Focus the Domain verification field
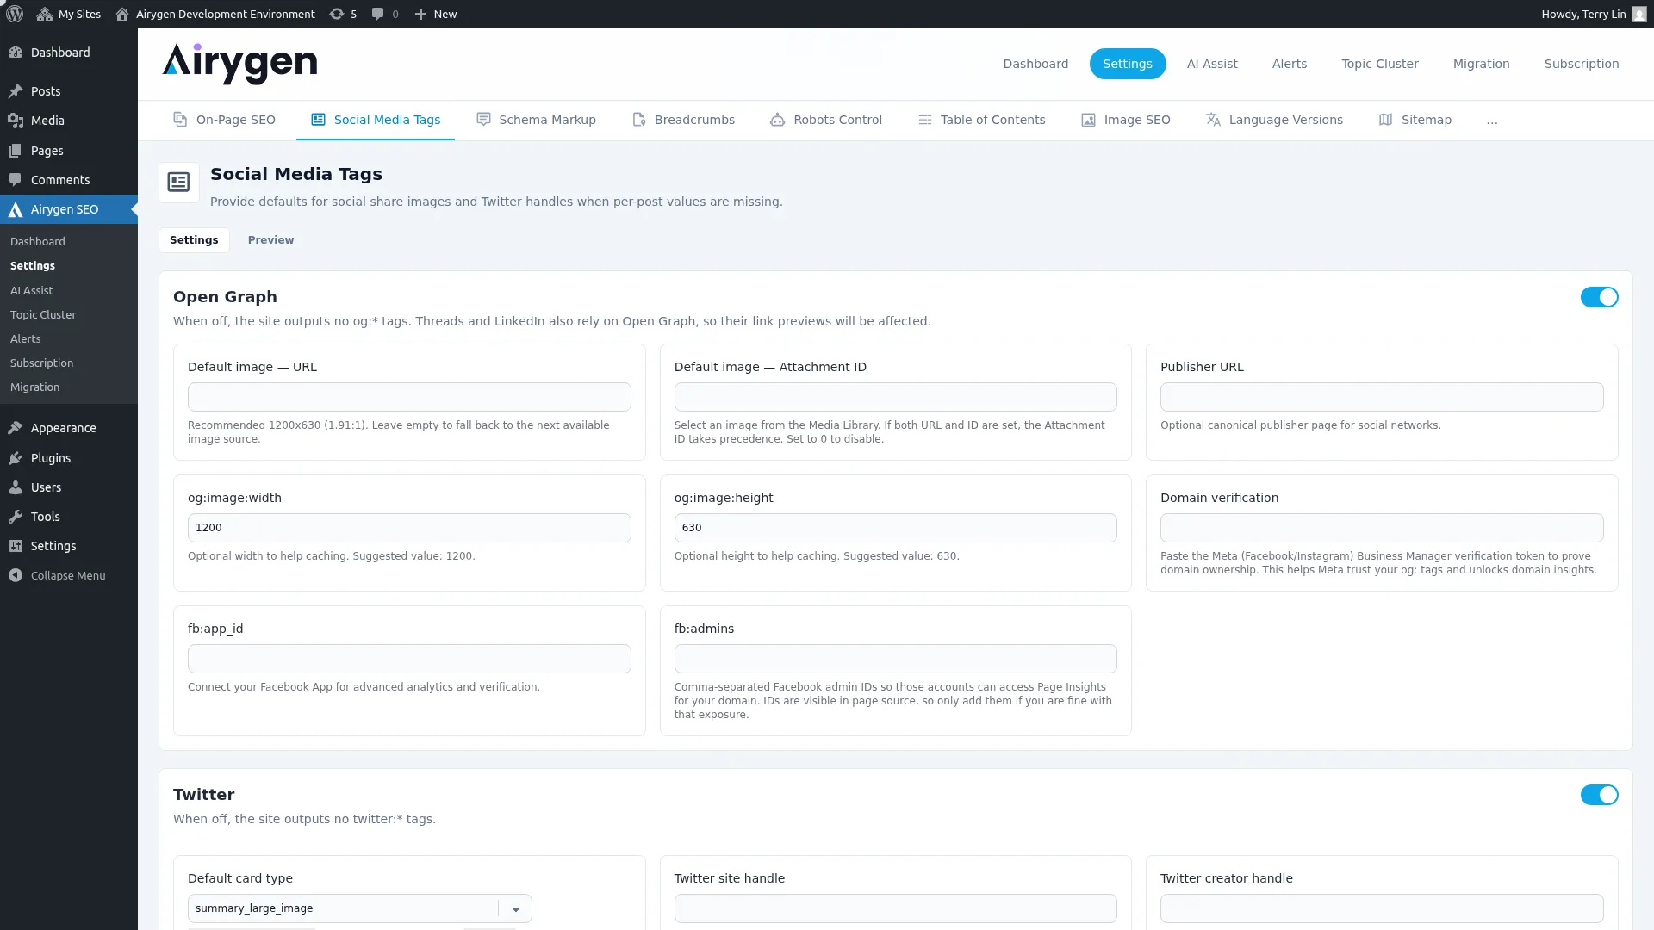 pos(1382,528)
